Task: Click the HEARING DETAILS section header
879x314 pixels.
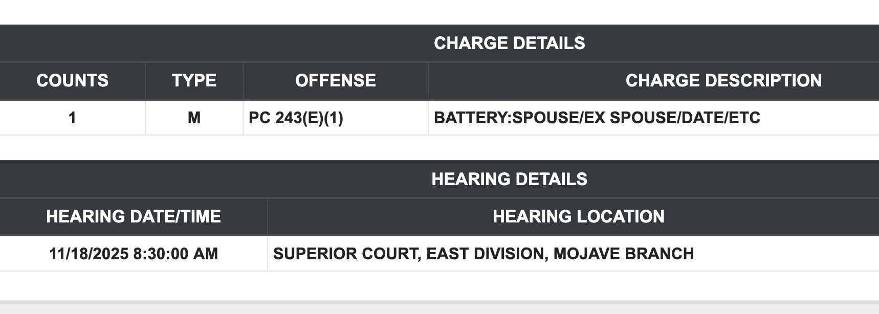Action: [x=509, y=180]
